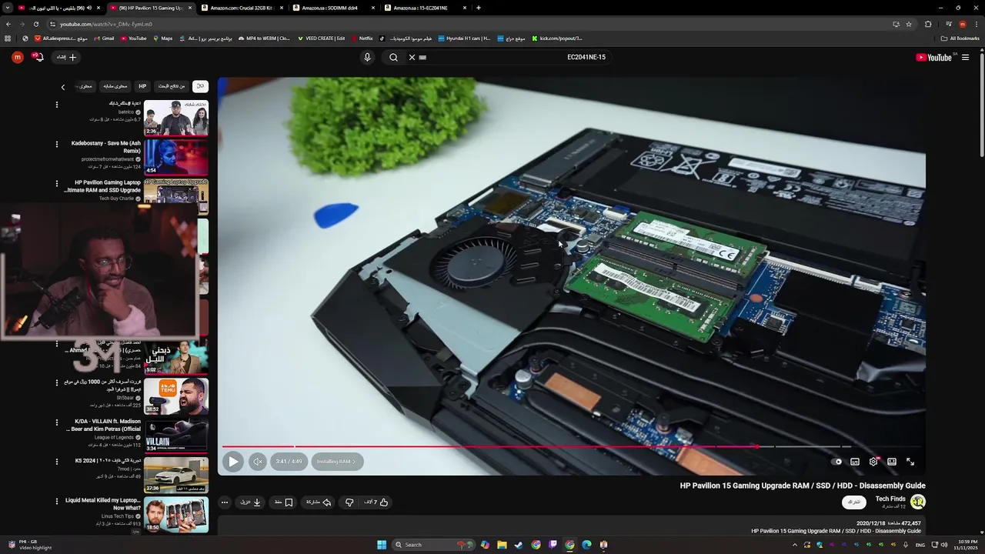Open the YouTube hamburger guide menu

click(x=965, y=57)
